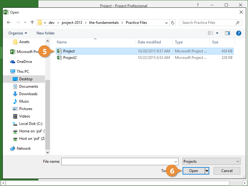Refresh the Practice Files folder
Viewport: 248px width, 186px height.
(x=173, y=23)
